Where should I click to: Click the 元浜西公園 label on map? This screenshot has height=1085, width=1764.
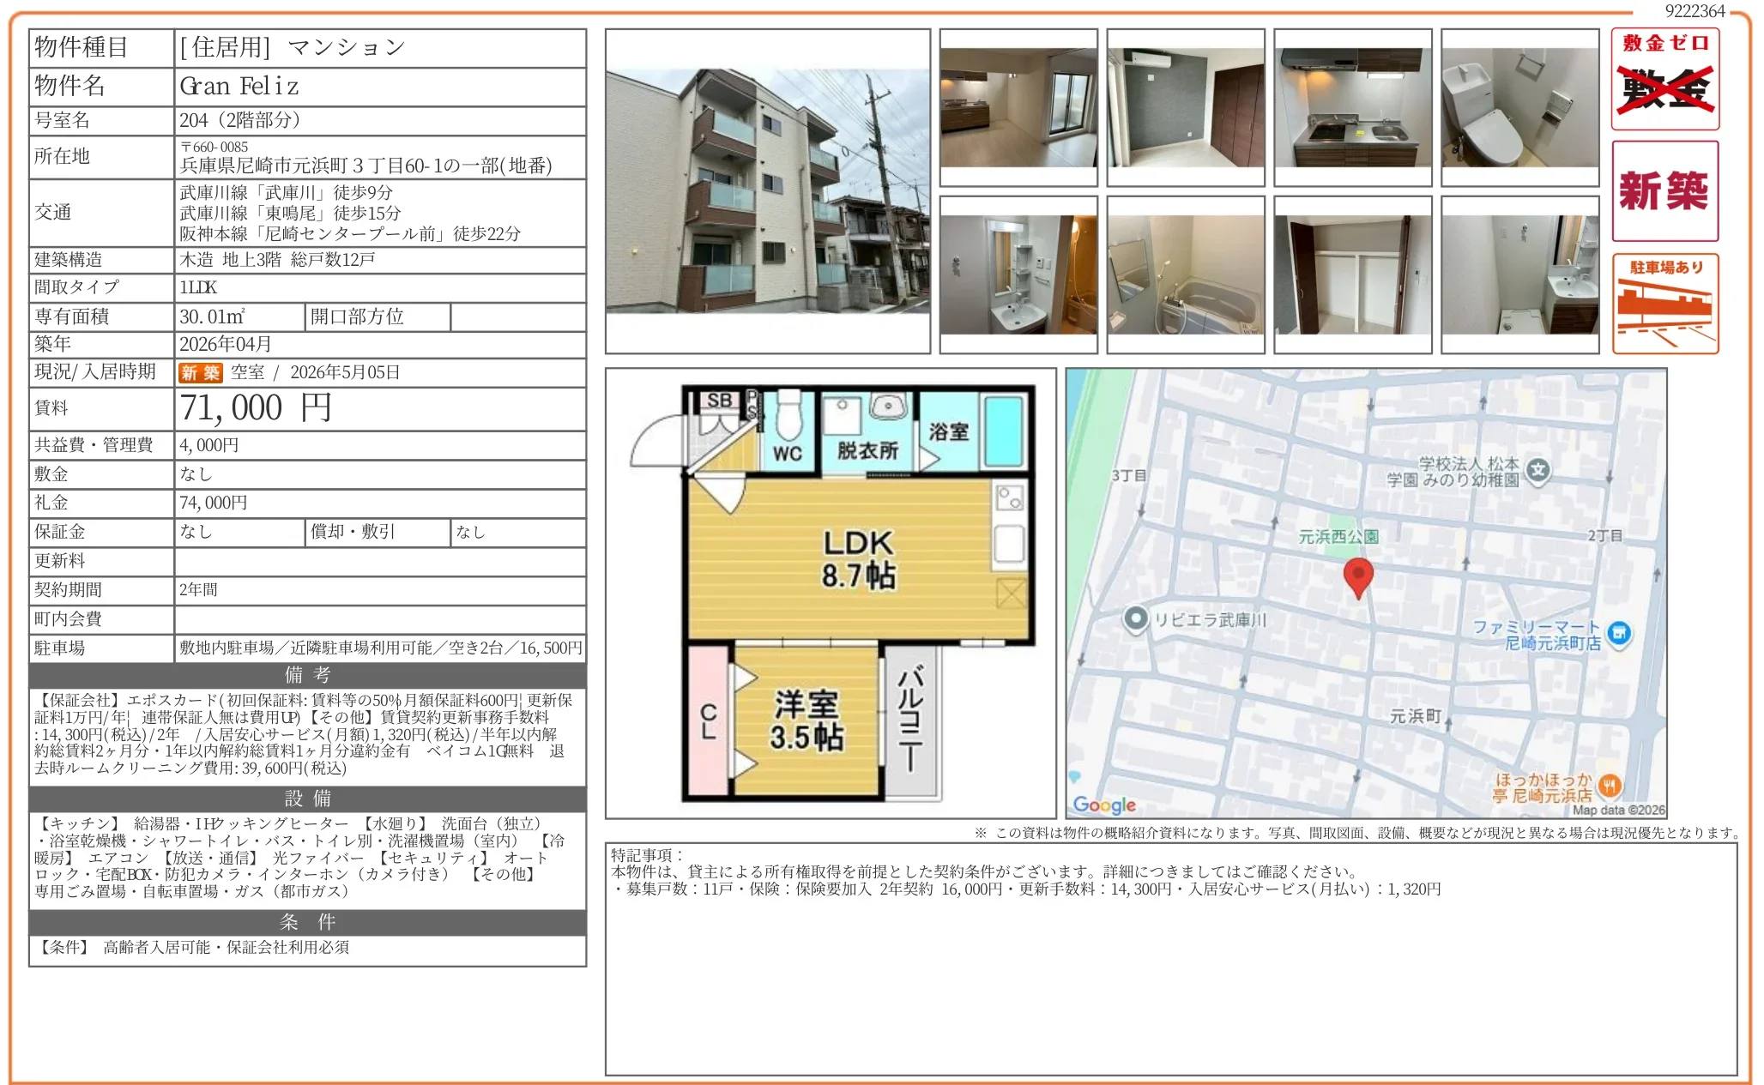tap(1338, 537)
